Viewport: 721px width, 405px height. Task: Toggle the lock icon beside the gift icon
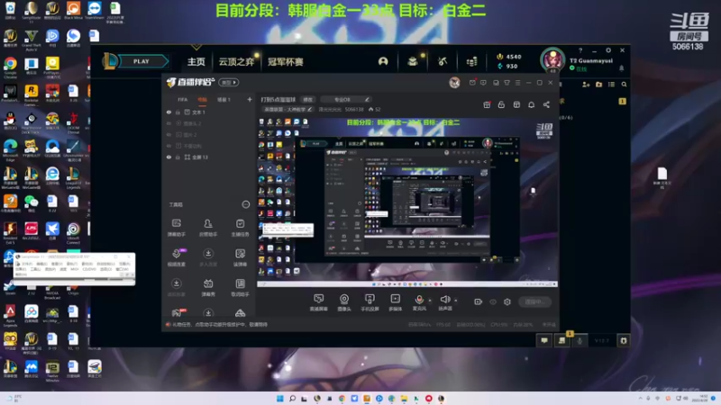point(501,104)
